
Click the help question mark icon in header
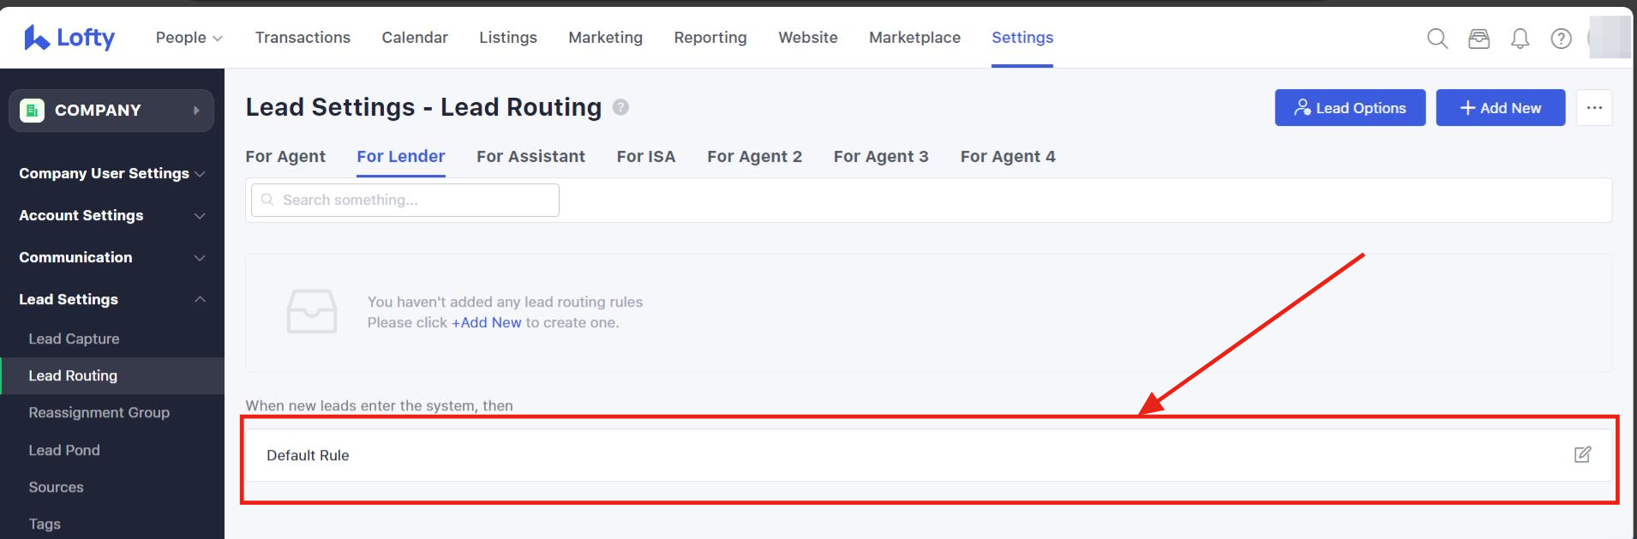[1561, 39]
